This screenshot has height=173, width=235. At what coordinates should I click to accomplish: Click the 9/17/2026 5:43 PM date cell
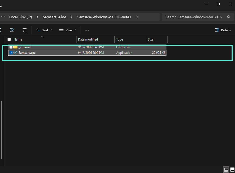tap(91, 47)
